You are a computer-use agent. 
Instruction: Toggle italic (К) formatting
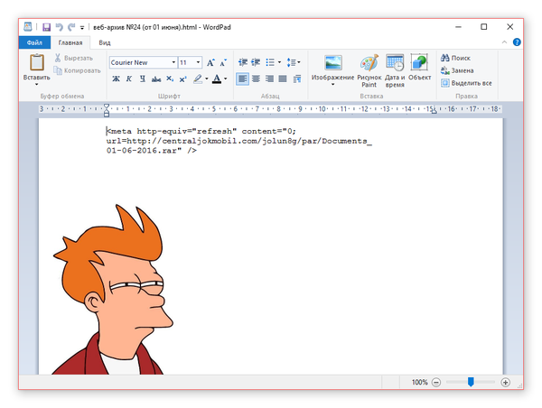(129, 79)
